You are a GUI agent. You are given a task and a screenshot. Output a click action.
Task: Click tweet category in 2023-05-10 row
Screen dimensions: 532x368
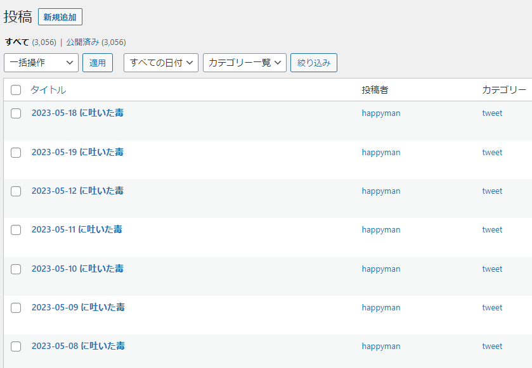(x=492, y=269)
